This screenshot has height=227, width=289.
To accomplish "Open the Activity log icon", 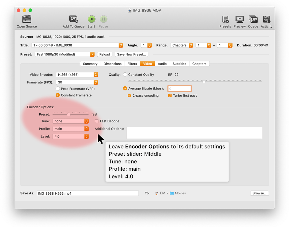I will (x=267, y=19).
